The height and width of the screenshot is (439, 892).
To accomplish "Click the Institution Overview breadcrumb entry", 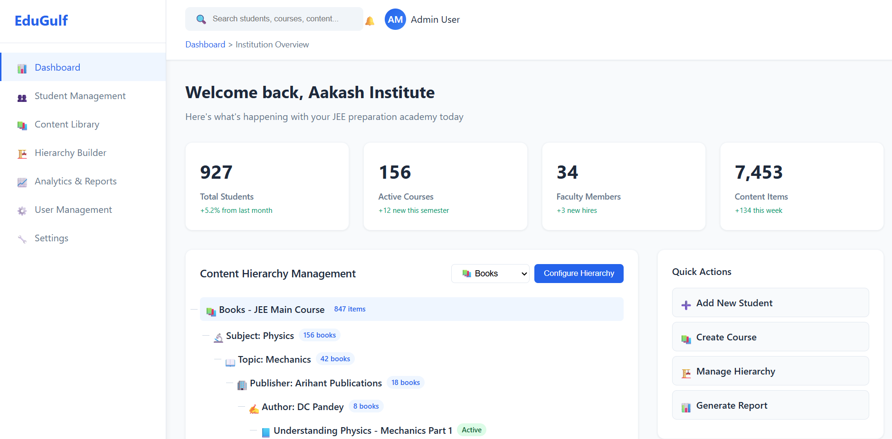I will 272,44.
